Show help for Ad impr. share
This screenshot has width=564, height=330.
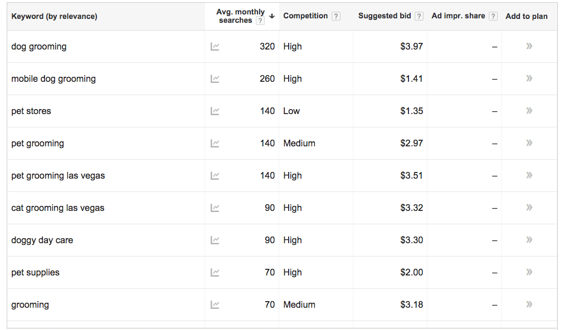[x=494, y=16]
